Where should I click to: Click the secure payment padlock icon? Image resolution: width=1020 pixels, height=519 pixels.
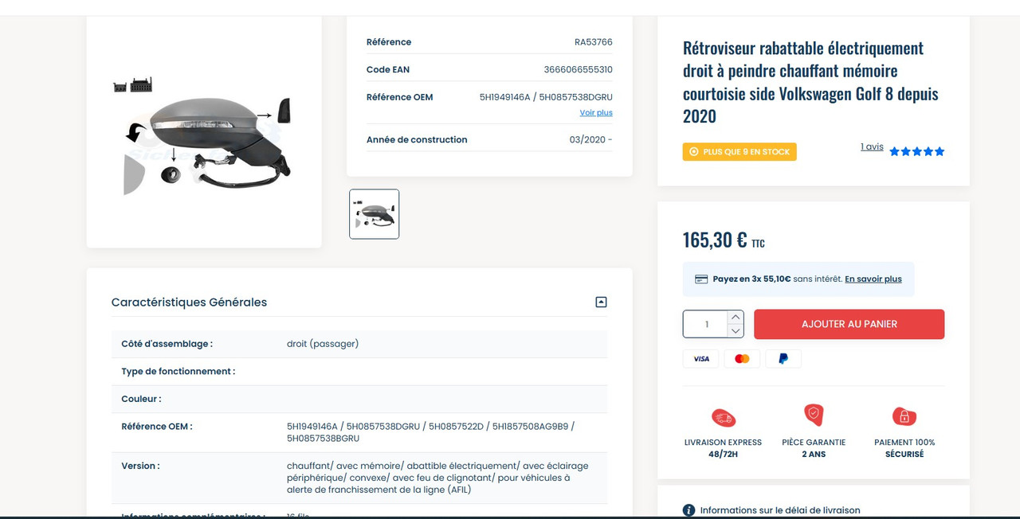904,416
